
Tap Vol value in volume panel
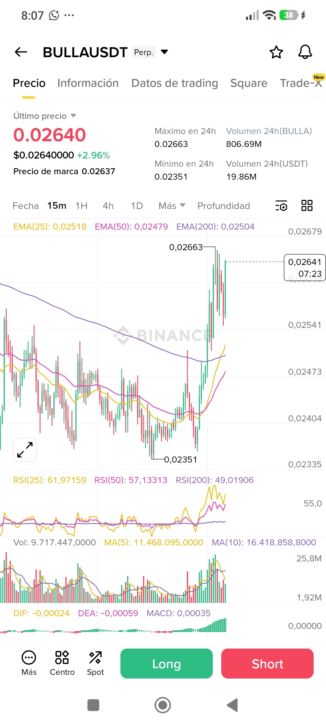pyautogui.click(x=55, y=542)
